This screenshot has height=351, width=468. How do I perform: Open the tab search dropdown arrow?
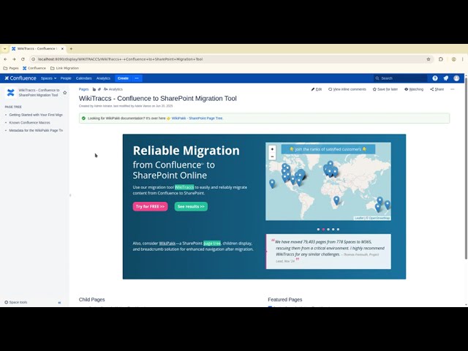click(5, 49)
